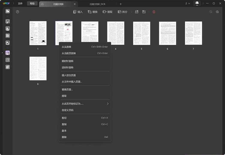225x155 pixels.
Task: Rotate pages clockwise toolbar icon
Action: point(144,12)
